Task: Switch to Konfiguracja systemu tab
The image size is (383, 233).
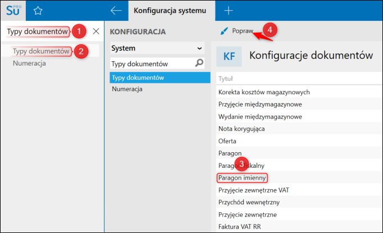Action: pyautogui.click(x=166, y=11)
